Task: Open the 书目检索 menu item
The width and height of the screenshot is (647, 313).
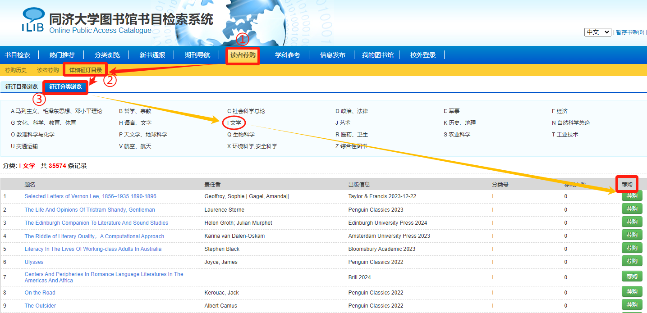Action: (17, 55)
